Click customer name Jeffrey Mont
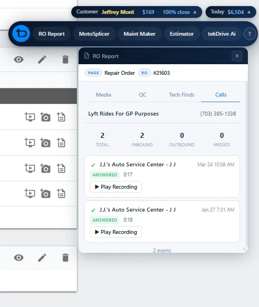259x307 pixels. coord(118,12)
